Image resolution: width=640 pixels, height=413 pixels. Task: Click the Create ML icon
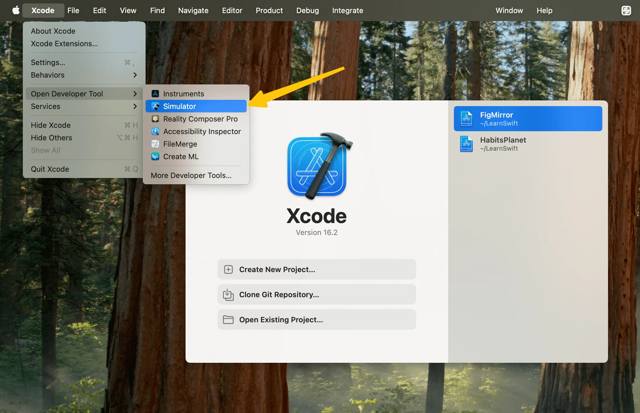click(x=155, y=156)
